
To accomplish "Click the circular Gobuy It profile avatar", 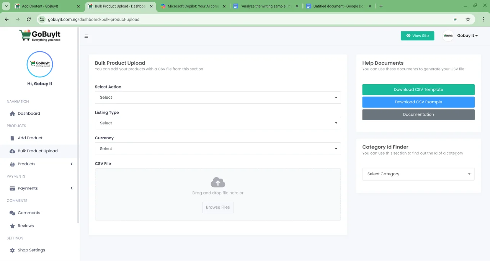I will [40, 64].
